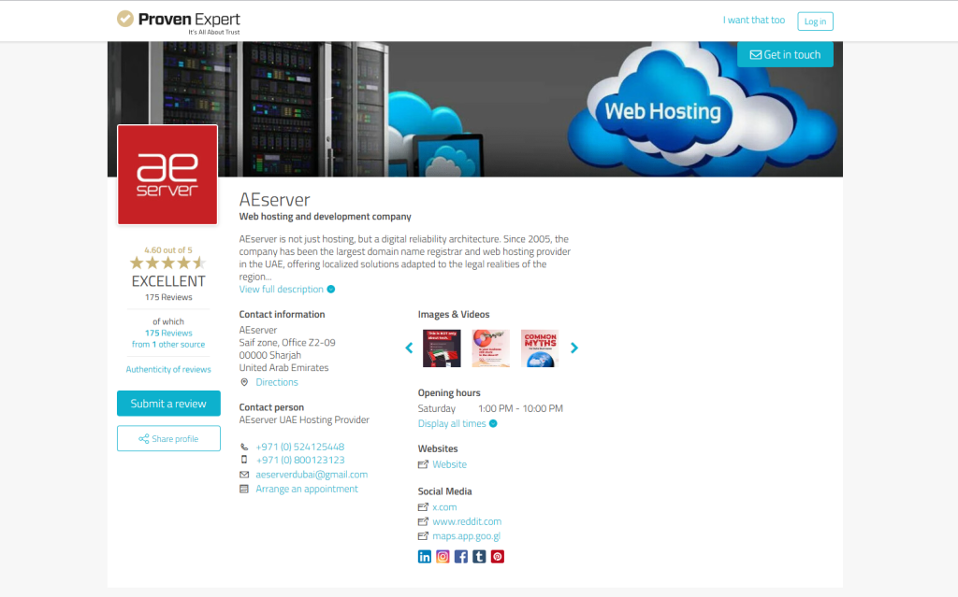The height and width of the screenshot is (597, 958).
Task: Click the calendar icon beside Arrange an appointment
Action: pyautogui.click(x=244, y=489)
